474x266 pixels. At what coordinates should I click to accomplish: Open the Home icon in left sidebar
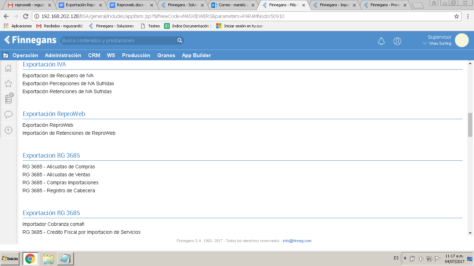8,68
